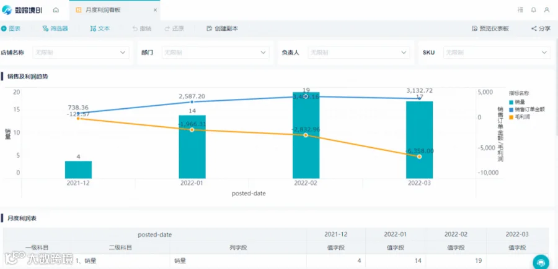Click the 月度利润表 table title
The height and width of the screenshot is (269, 558).
pyautogui.click(x=22, y=218)
